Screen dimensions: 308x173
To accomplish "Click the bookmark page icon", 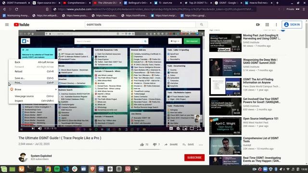I will point(47,9).
